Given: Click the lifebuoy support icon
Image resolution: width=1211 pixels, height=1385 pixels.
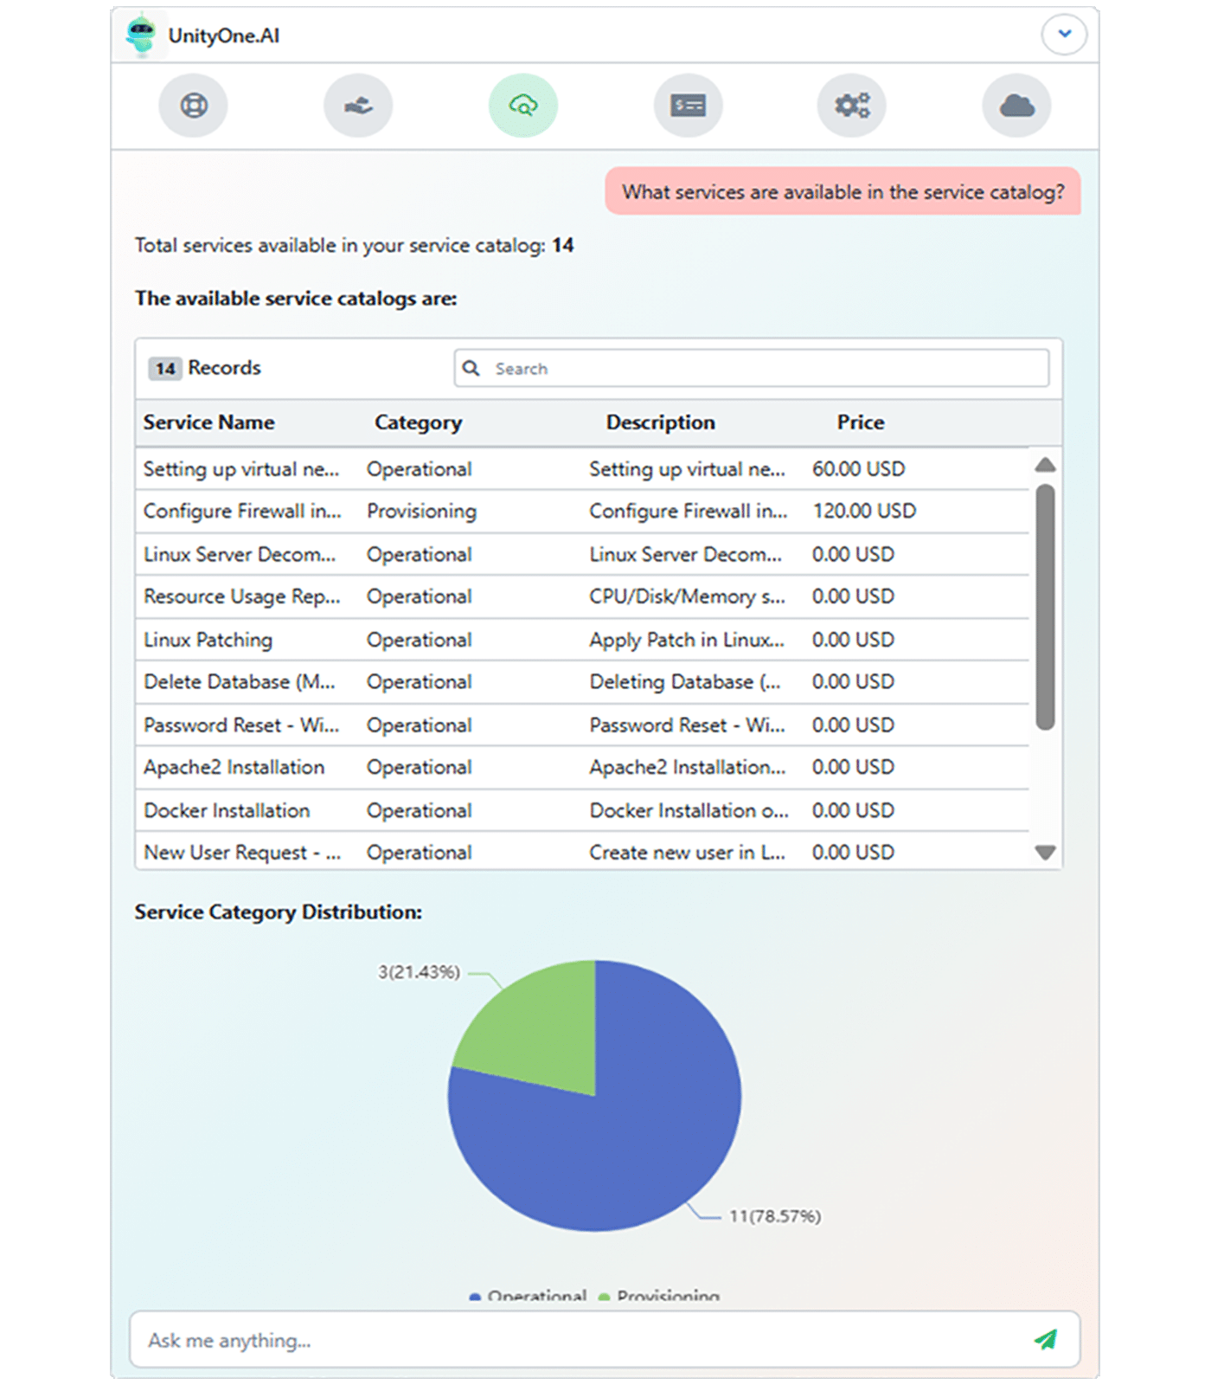Looking at the screenshot, I should click(x=193, y=106).
